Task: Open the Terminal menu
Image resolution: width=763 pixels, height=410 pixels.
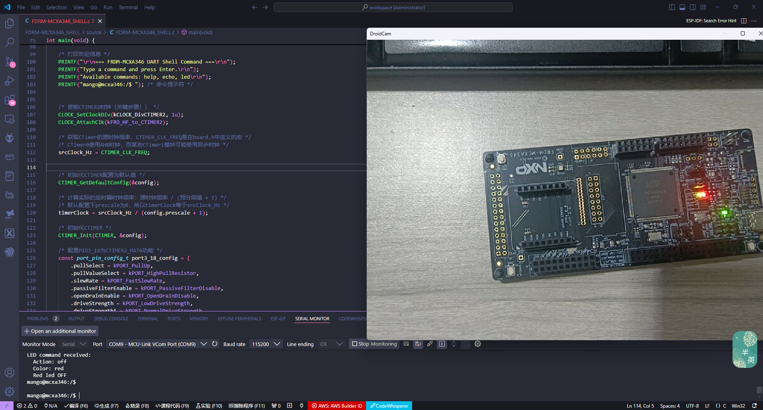Action: coord(128,7)
